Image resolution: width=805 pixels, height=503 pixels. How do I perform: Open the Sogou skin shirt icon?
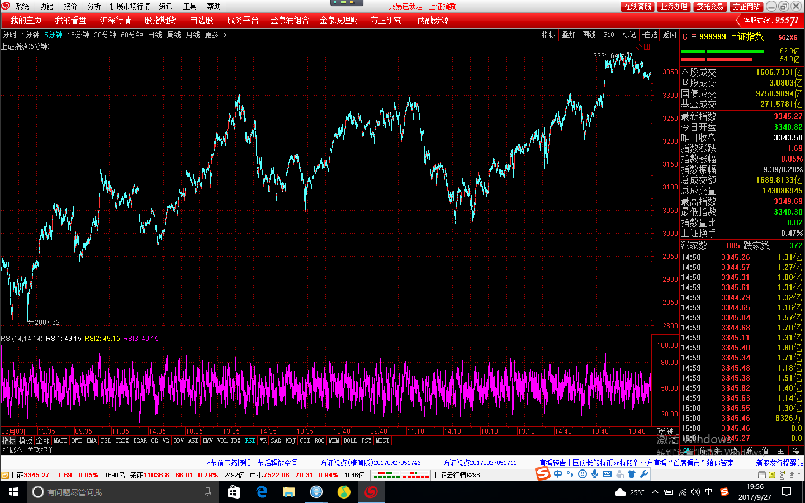pos(632,474)
